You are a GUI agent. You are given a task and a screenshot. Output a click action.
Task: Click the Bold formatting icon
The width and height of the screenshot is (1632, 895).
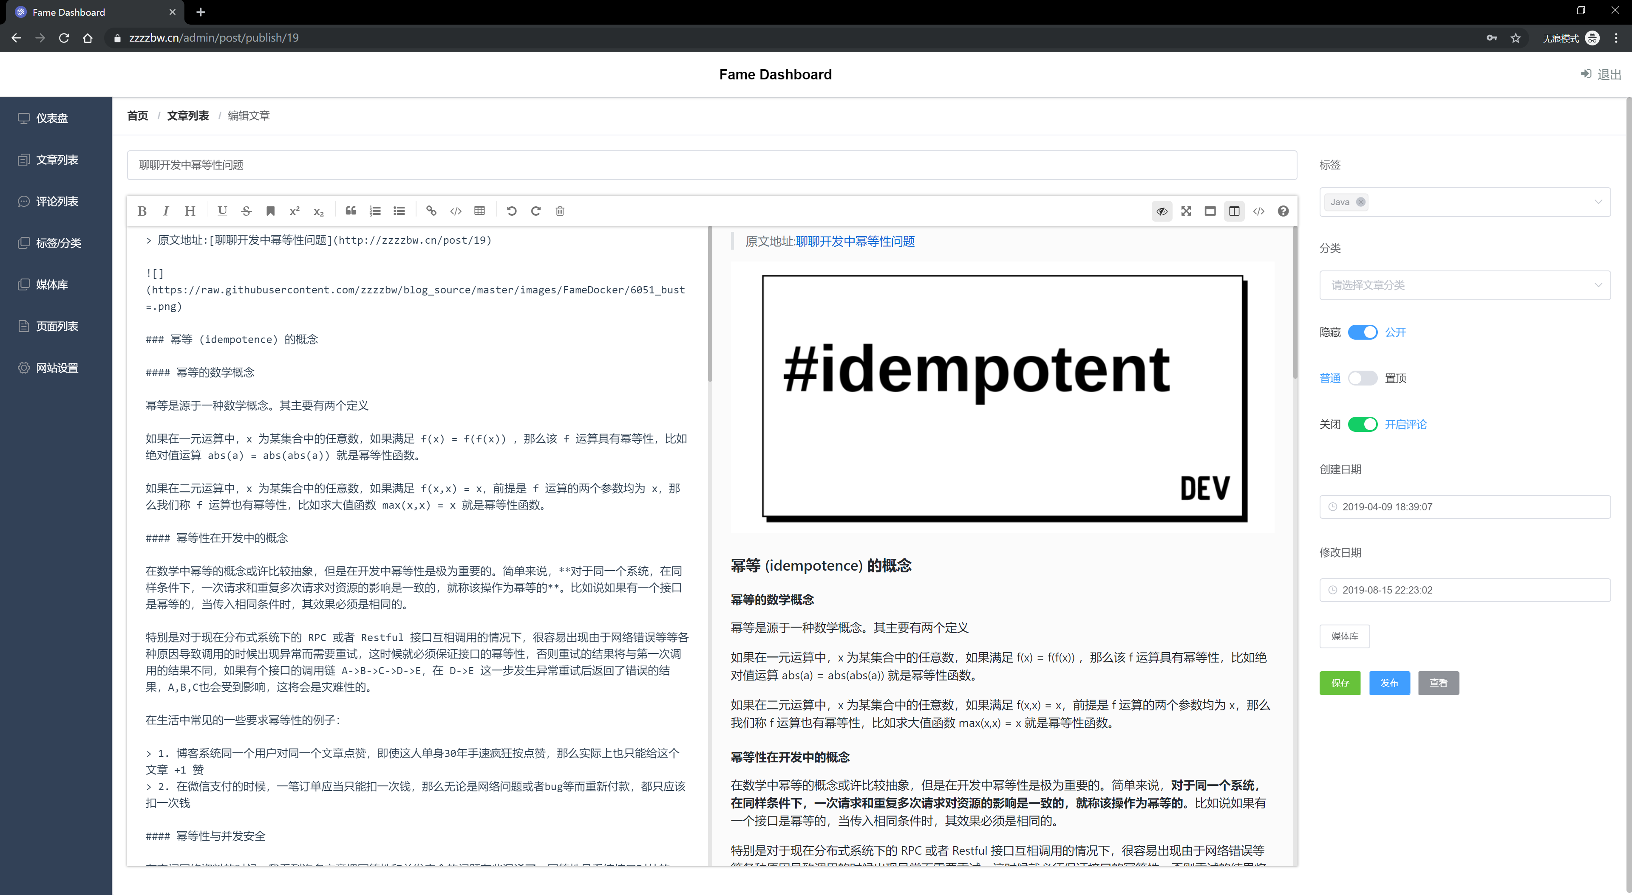click(142, 211)
